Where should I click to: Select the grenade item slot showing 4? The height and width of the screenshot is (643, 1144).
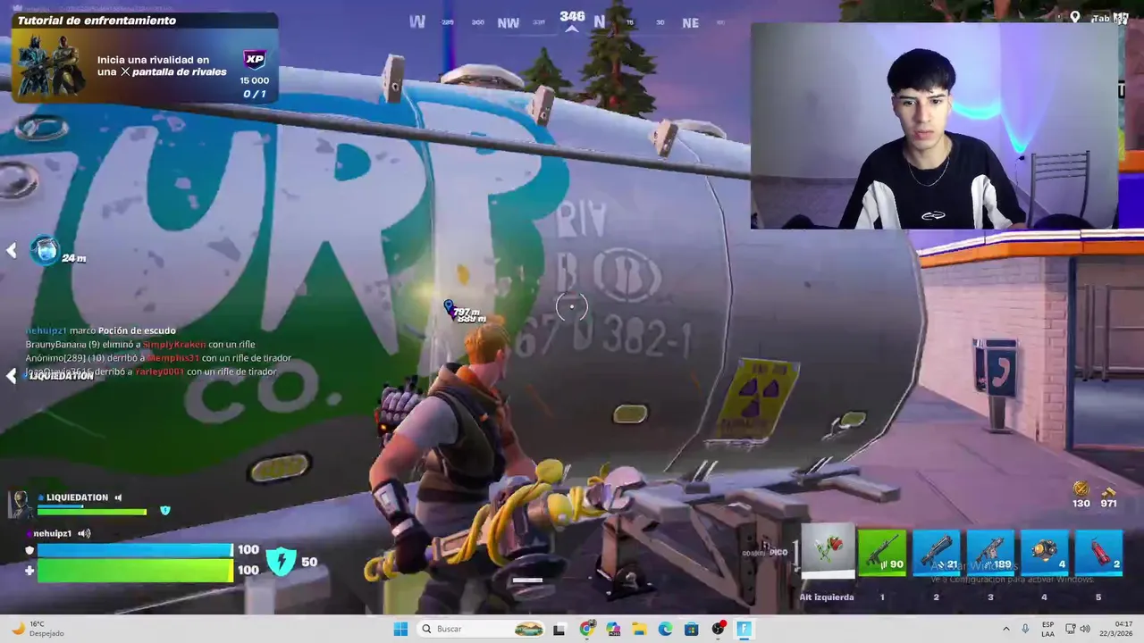point(1044,551)
